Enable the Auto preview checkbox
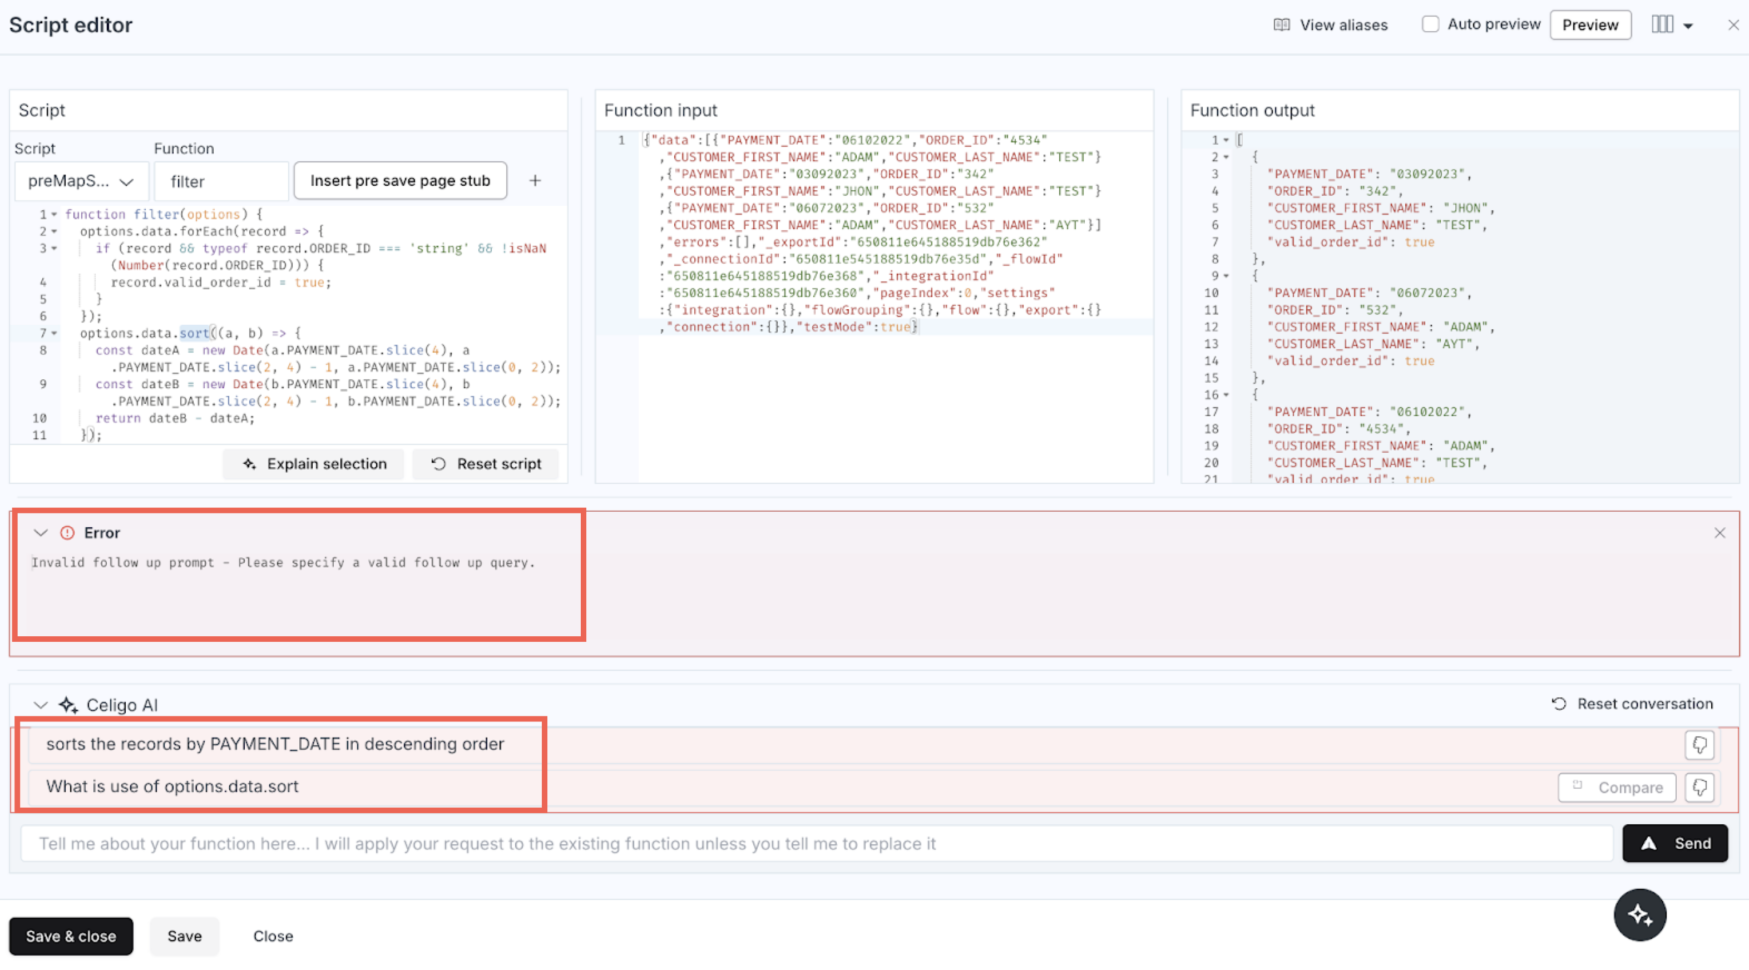The height and width of the screenshot is (970, 1749). point(1430,24)
